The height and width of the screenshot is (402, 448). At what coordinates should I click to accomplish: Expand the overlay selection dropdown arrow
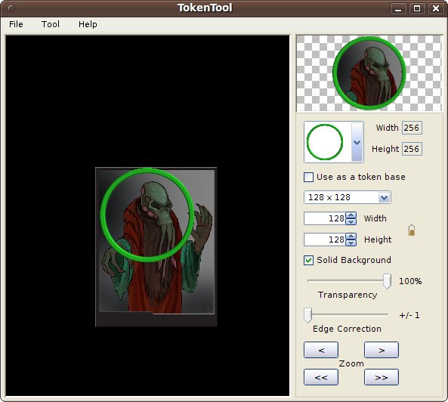pyautogui.click(x=357, y=142)
